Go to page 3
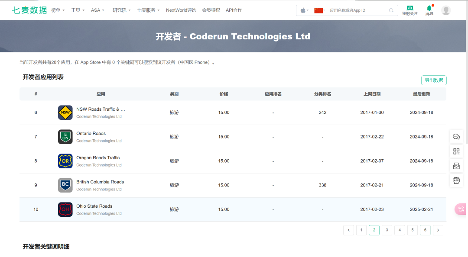This screenshot has width=468, height=257. click(387, 230)
